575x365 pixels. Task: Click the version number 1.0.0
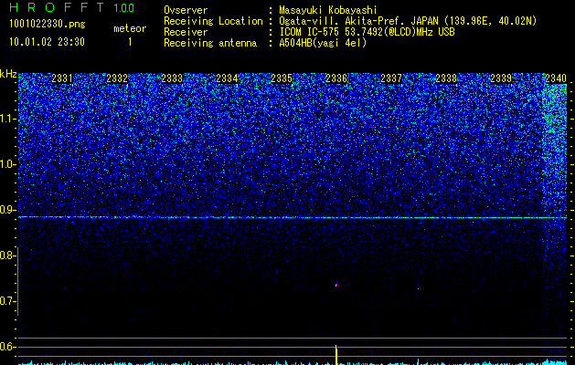point(124,8)
